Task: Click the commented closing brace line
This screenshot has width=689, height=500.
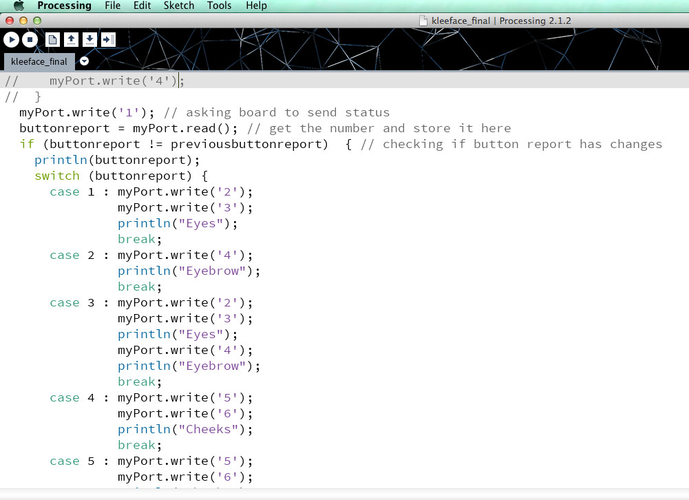Action: (23, 96)
